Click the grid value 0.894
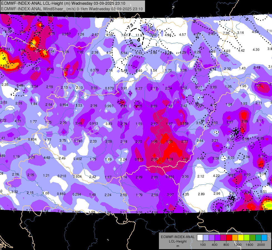The image size is (272, 250). pyautogui.click(x=64, y=105)
